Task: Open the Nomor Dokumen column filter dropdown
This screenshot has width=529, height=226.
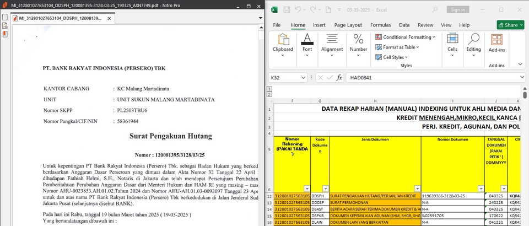Action: (x=481, y=189)
